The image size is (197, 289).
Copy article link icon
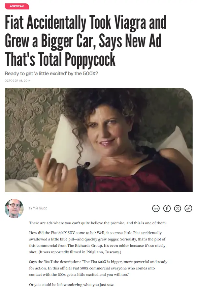[x=188, y=208]
